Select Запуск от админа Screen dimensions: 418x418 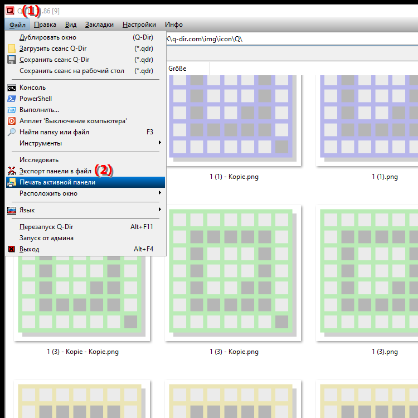85,238
